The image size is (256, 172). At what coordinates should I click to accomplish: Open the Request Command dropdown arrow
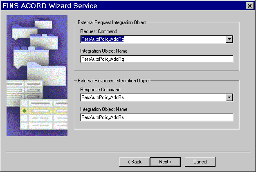tap(229, 39)
